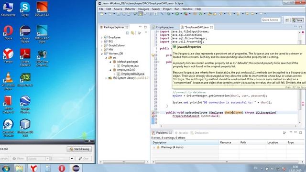This screenshot has height=172, width=306.
Task: Click the Quick Access search field
Action: (x=270, y=20)
